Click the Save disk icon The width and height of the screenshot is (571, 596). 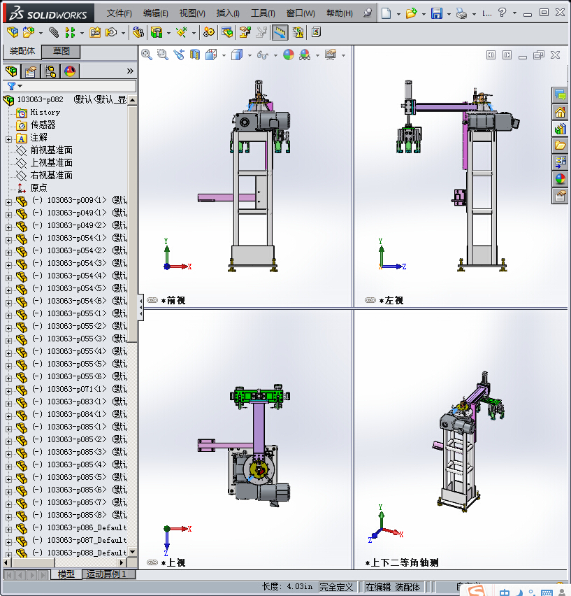pyautogui.click(x=437, y=13)
